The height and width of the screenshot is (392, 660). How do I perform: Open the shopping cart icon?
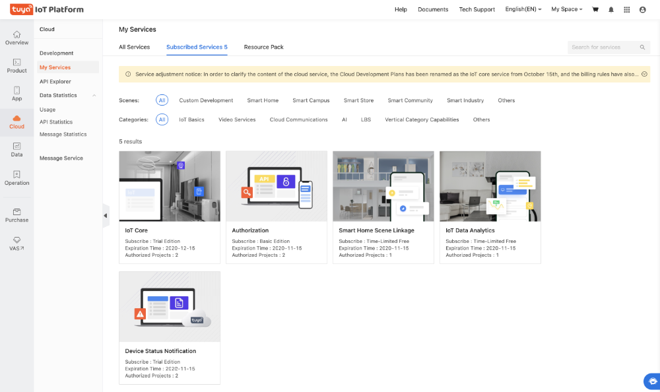point(595,9)
